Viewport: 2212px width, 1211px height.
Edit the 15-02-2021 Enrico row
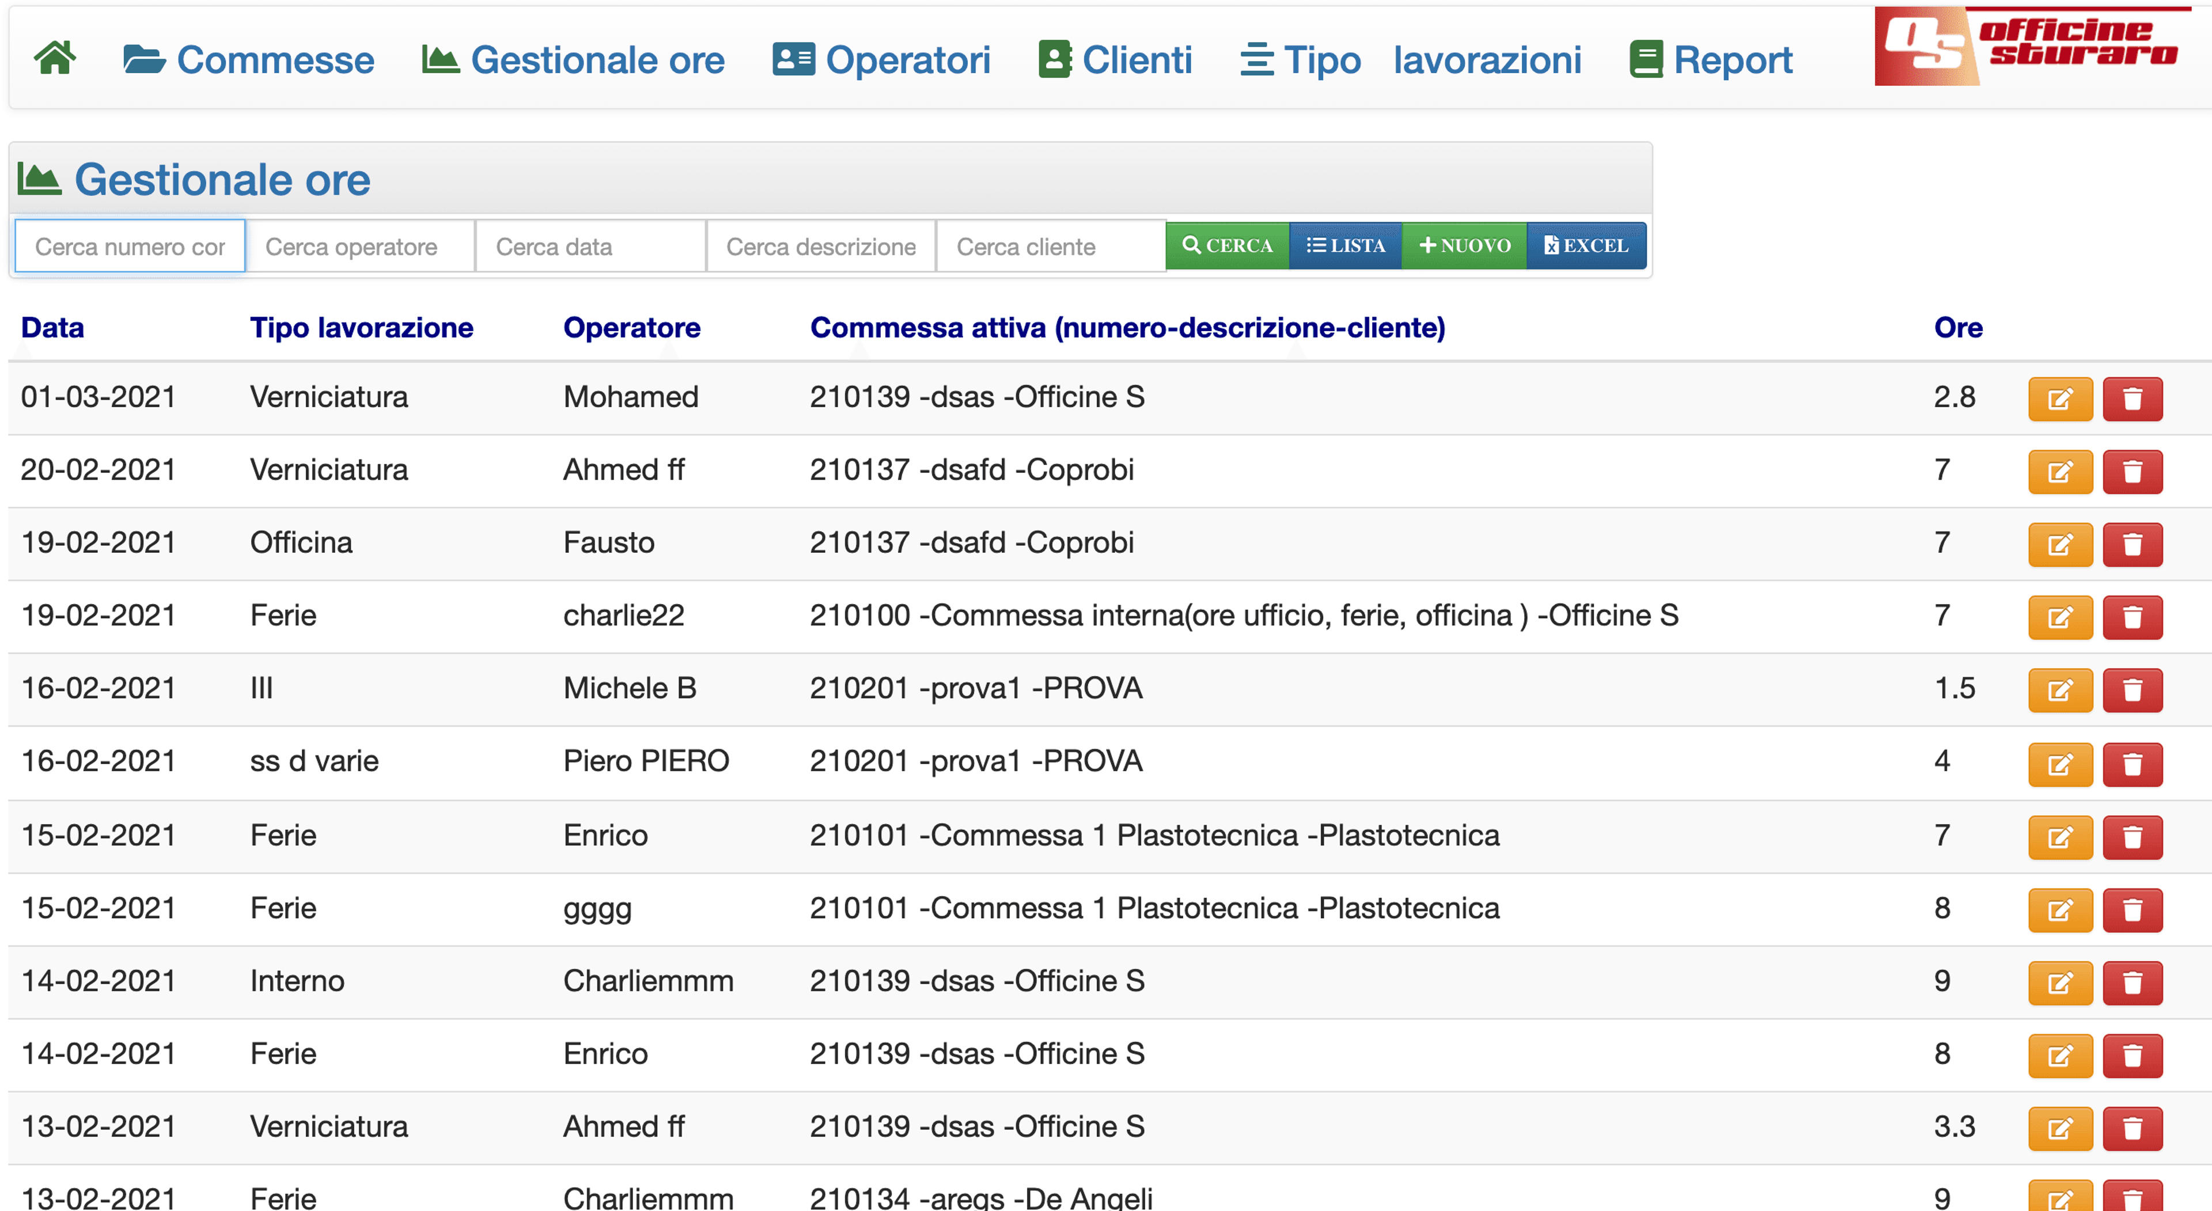2060,837
